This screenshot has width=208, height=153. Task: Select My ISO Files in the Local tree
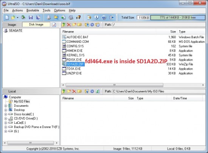click(22, 101)
